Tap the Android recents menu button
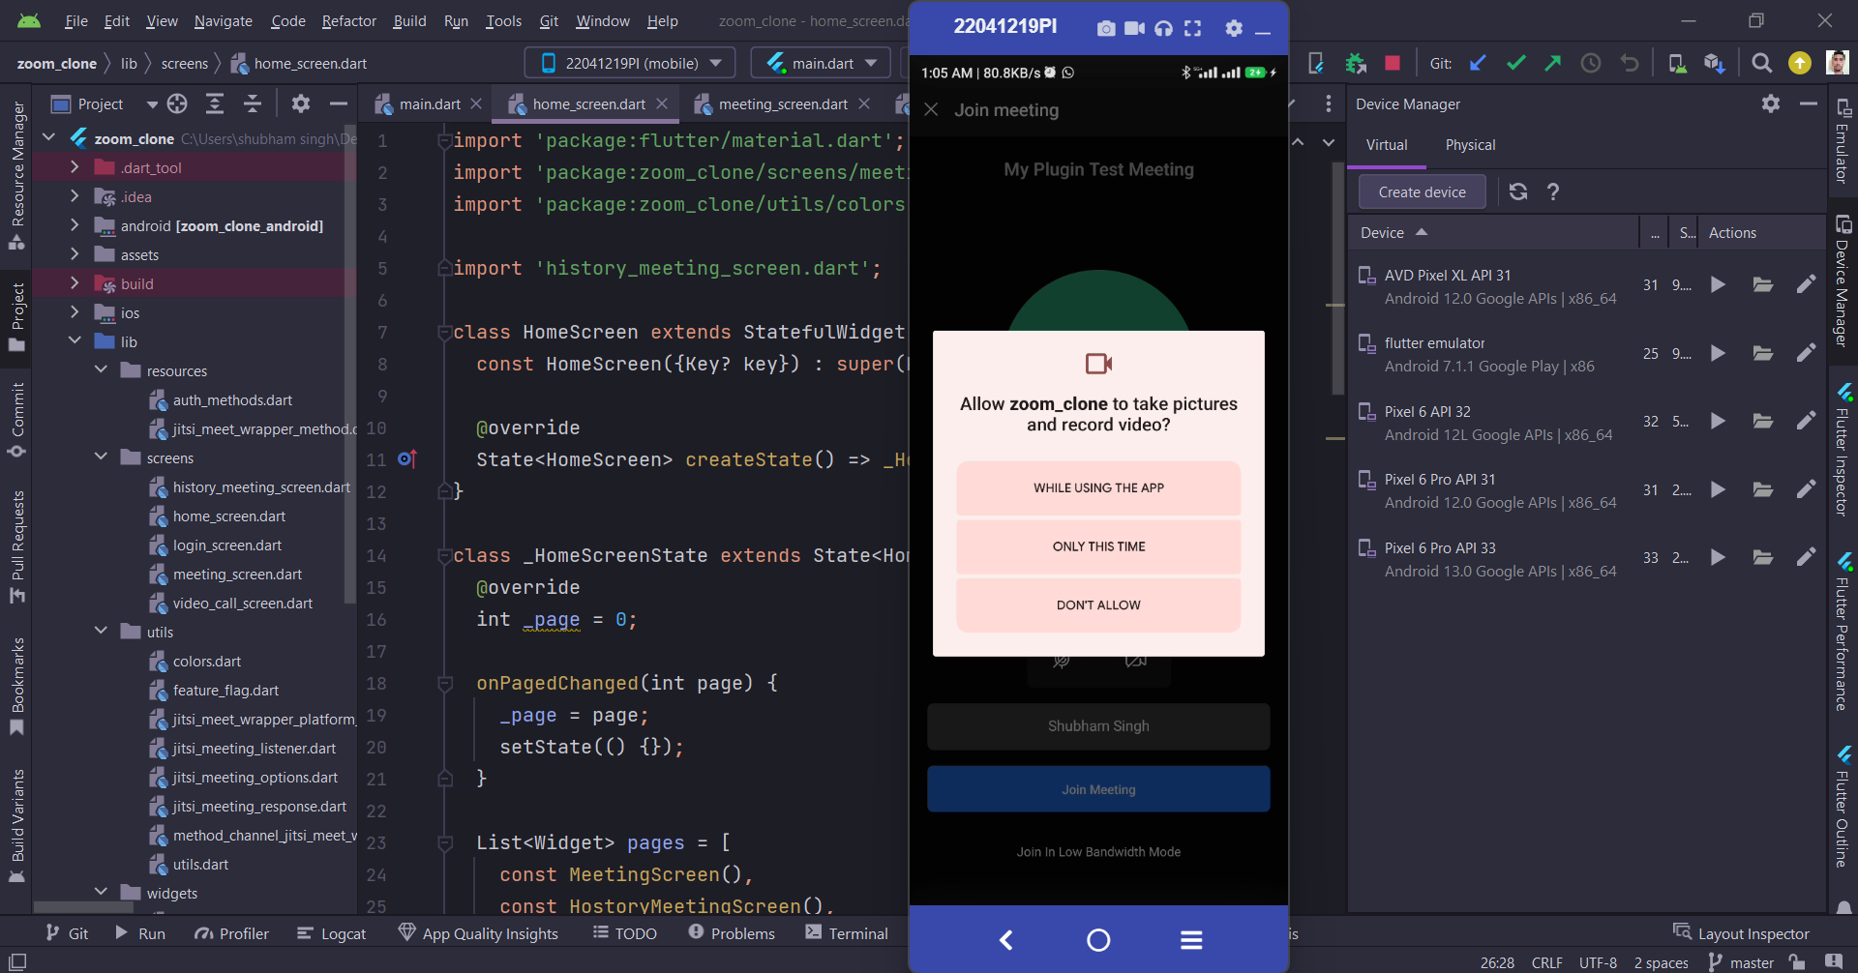 pos(1191,939)
